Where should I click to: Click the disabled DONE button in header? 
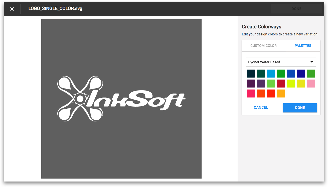tap(296, 9)
